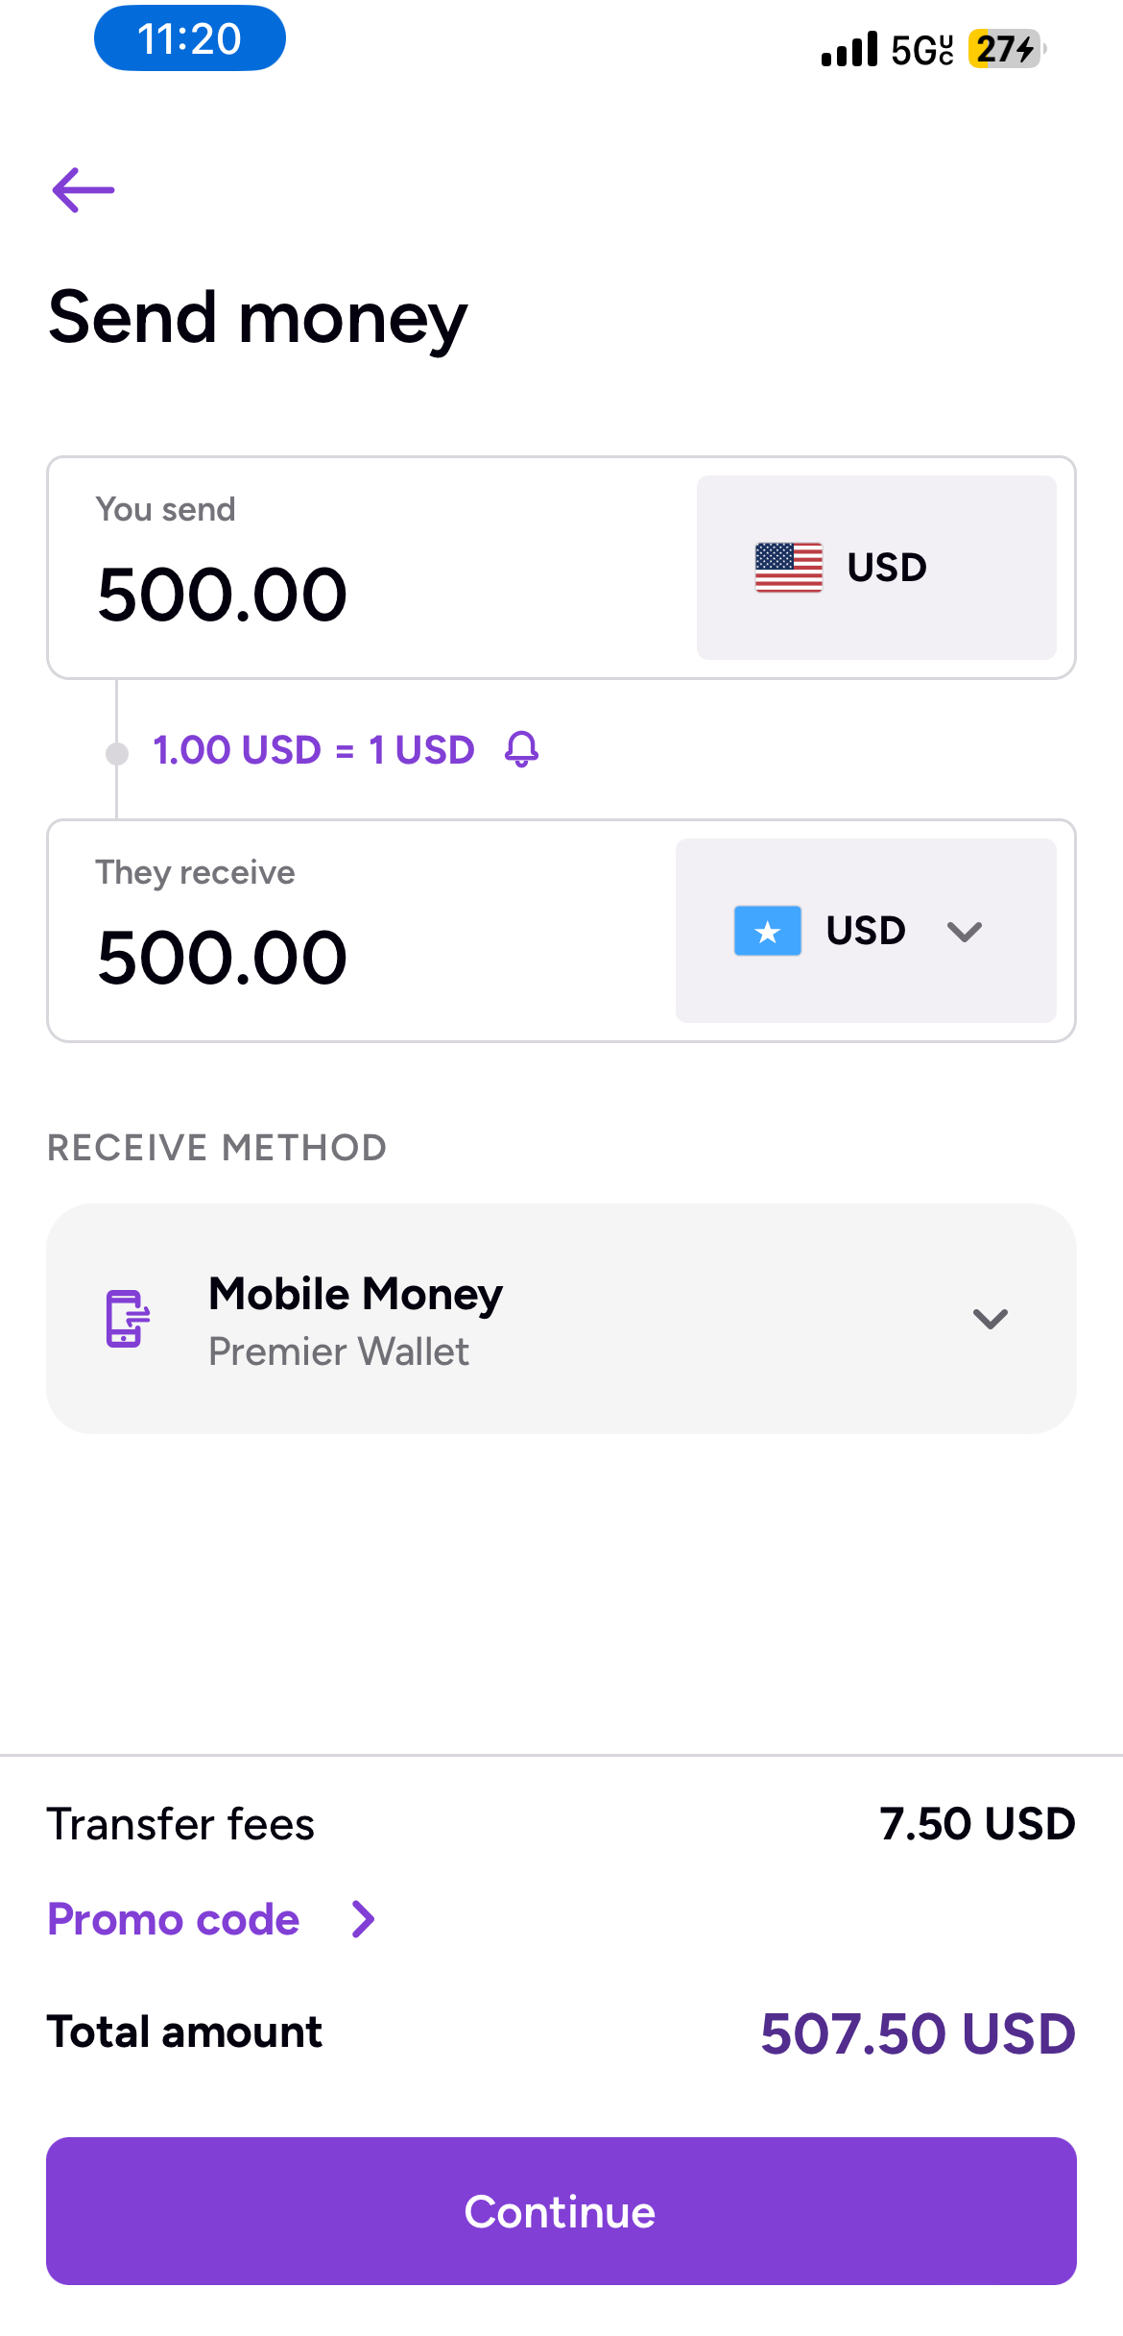Tap the mobile money phone icon
Viewport: 1123px width, 2336px height.
128,1319
